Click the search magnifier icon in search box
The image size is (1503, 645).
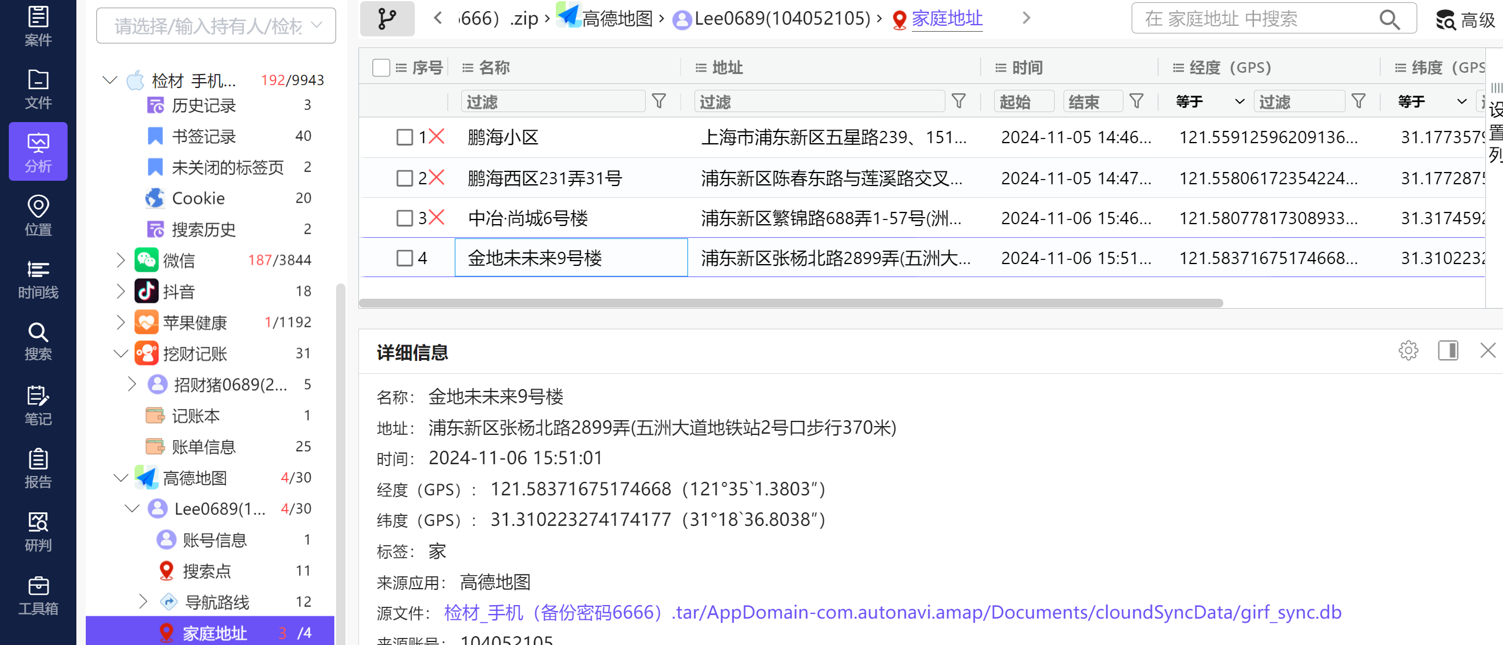[x=1389, y=19]
